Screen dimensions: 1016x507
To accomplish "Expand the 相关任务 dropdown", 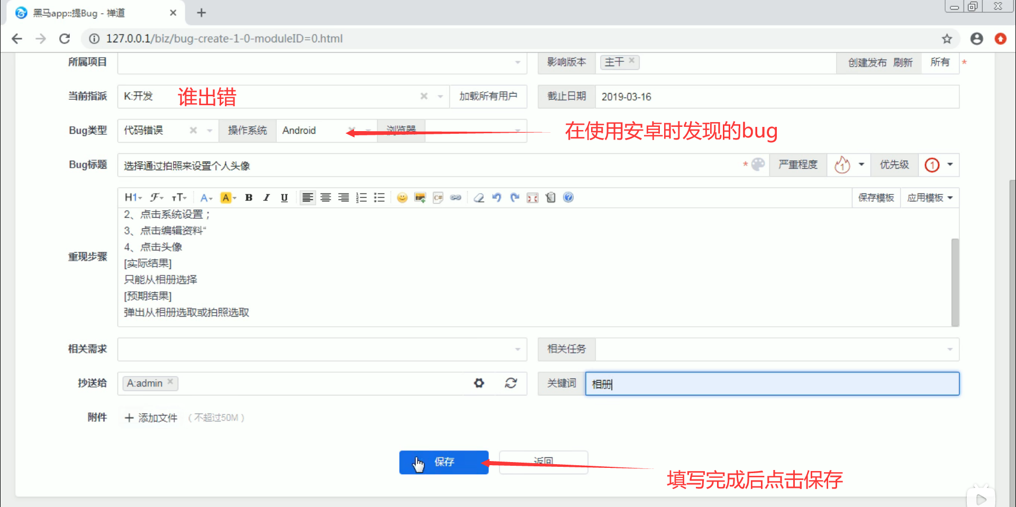I will (x=950, y=349).
